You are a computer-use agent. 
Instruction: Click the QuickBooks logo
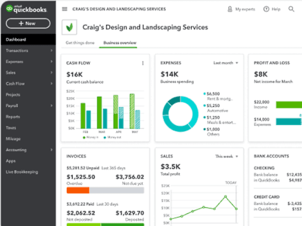tap(26, 9)
